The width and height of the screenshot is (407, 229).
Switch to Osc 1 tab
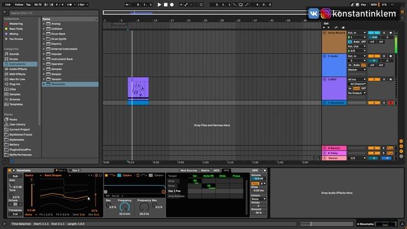(60, 170)
